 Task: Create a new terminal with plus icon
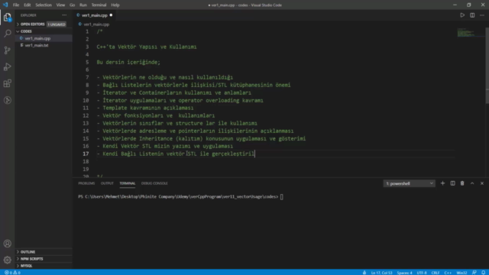(x=442, y=183)
